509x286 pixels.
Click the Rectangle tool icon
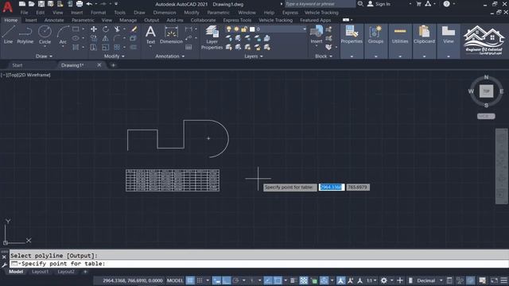pyautogui.click(x=76, y=29)
